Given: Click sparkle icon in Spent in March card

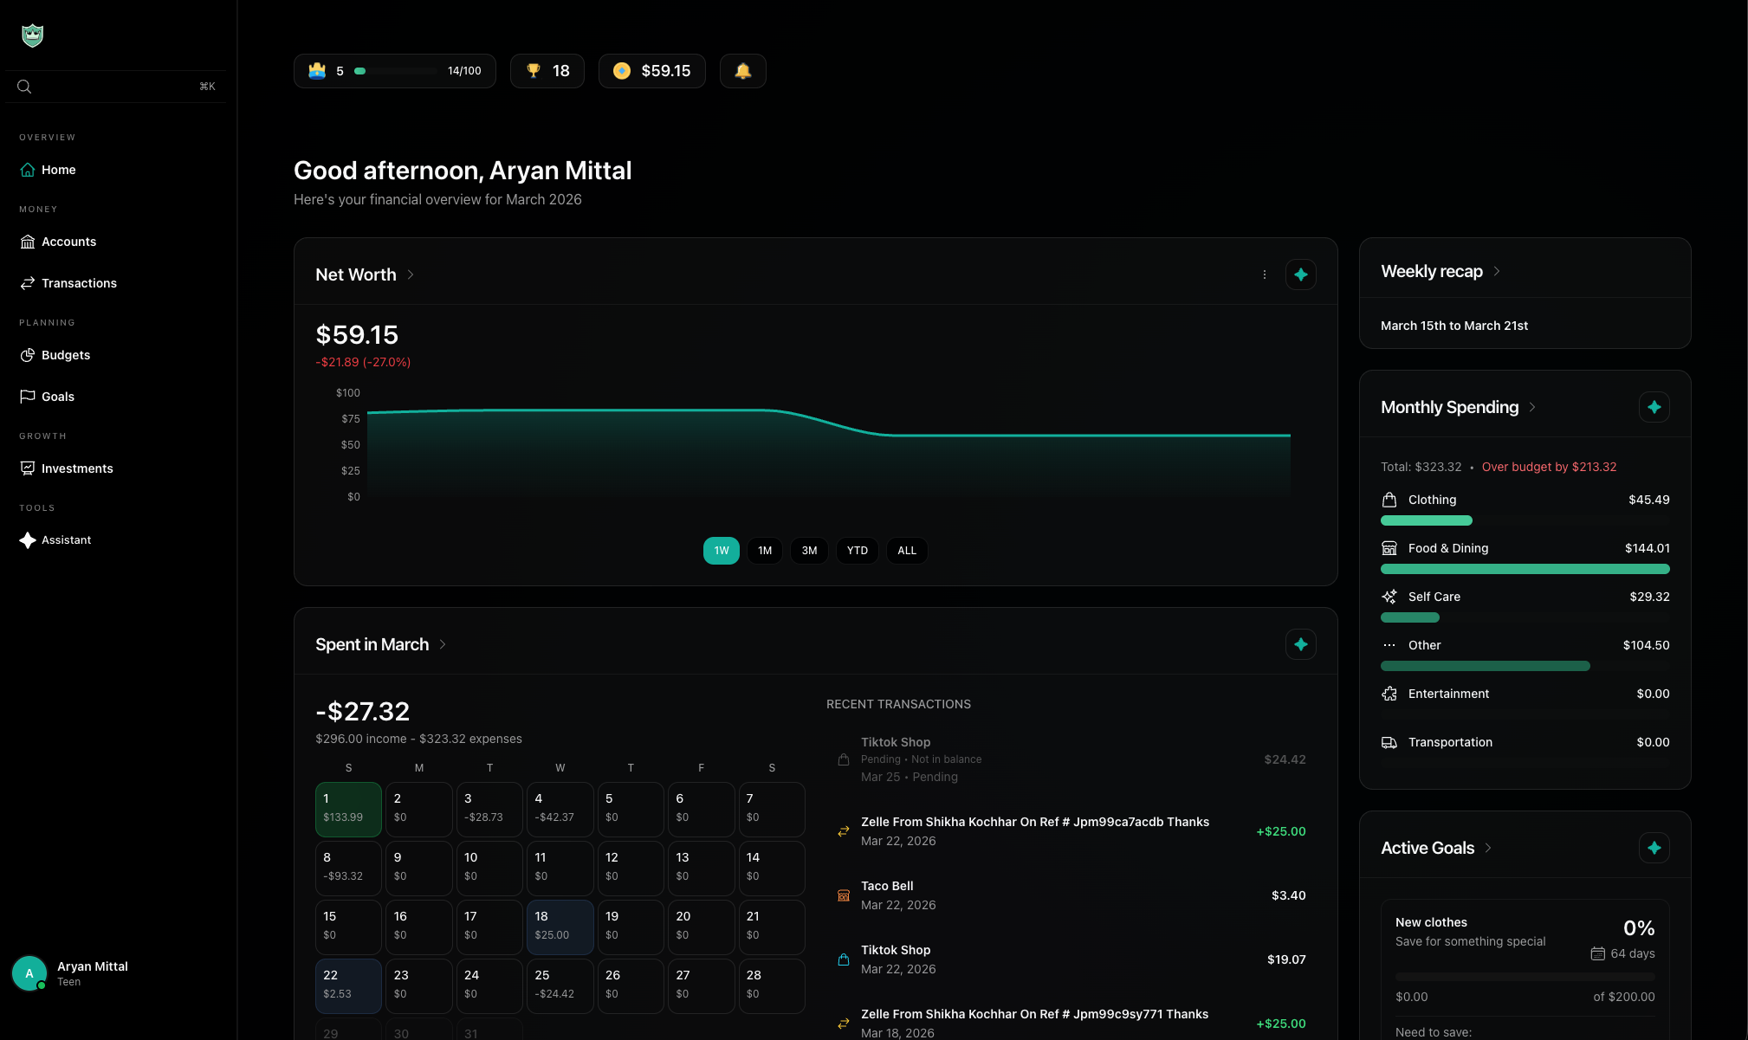Looking at the screenshot, I should [x=1300, y=644].
